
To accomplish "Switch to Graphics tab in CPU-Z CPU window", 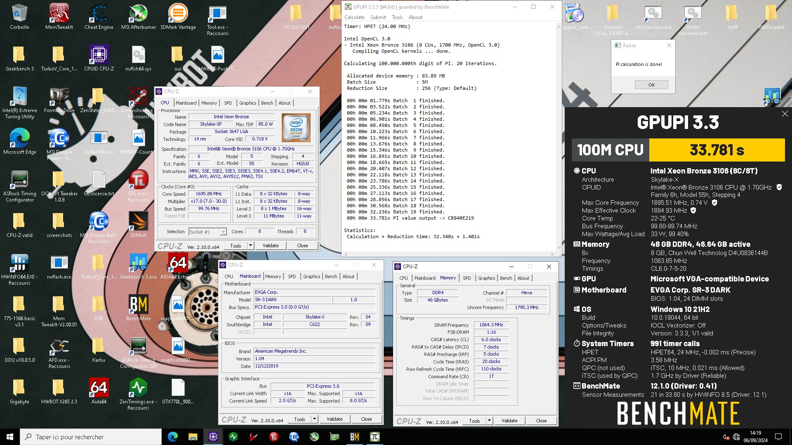I will [247, 103].
